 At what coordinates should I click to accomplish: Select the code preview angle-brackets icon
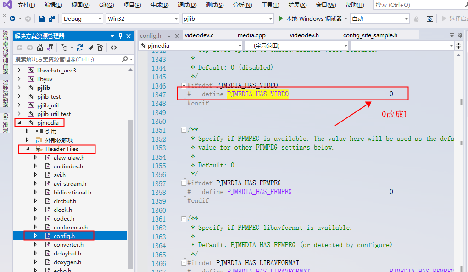tap(114, 47)
